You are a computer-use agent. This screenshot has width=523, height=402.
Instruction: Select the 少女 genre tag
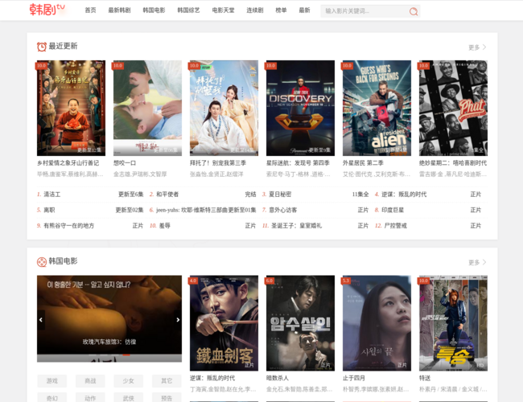tap(129, 381)
